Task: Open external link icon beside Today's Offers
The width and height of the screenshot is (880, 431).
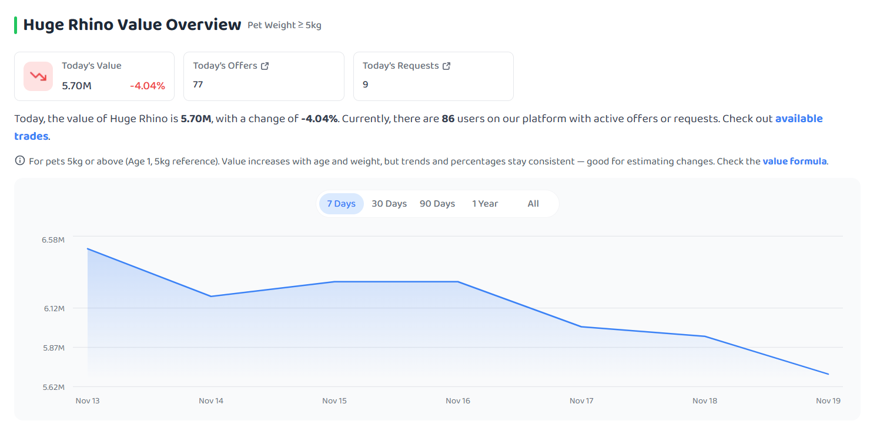Action: tap(265, 66)
